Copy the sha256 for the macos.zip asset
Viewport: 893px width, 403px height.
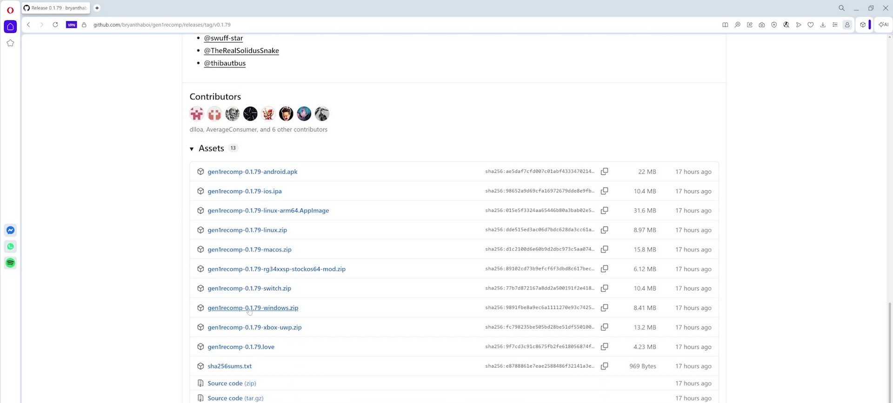[604, 250]
